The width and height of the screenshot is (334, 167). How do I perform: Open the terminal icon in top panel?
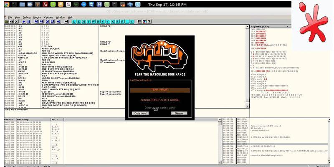pyautogui.click(x=15, y=4)
